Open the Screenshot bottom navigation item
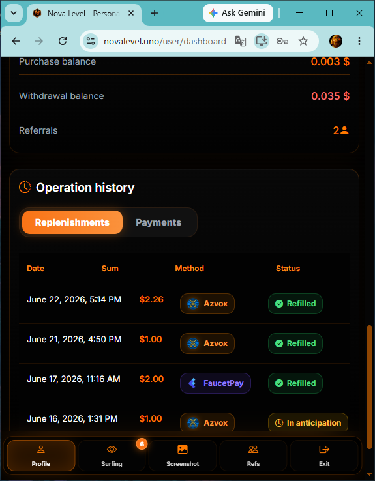 tap(183, 456)
